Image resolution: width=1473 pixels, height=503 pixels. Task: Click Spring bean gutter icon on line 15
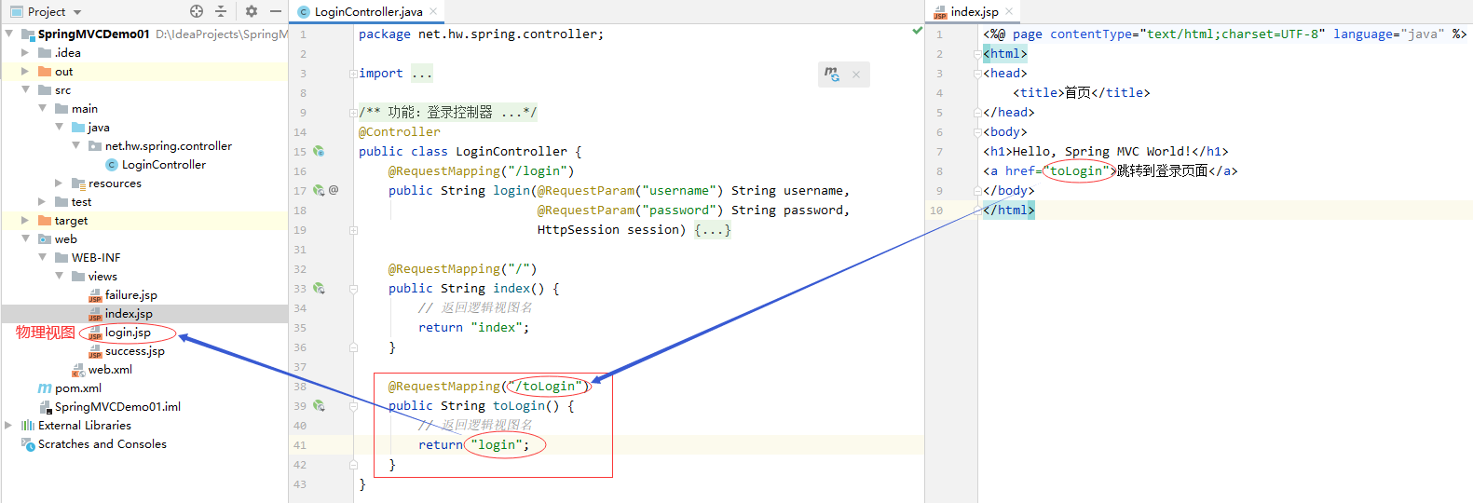pos(319,151)
